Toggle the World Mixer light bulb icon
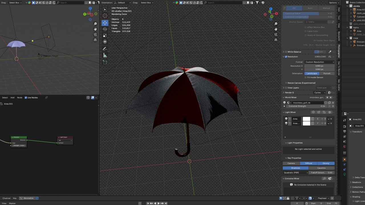Viewport: 365px width, 205px height. pos(284,103)
